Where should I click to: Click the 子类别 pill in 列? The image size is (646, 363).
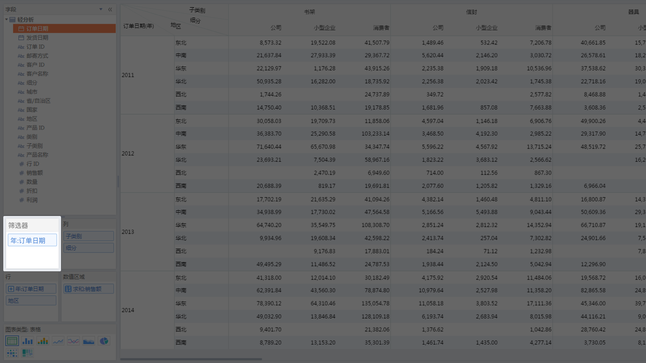pos(88,236)
